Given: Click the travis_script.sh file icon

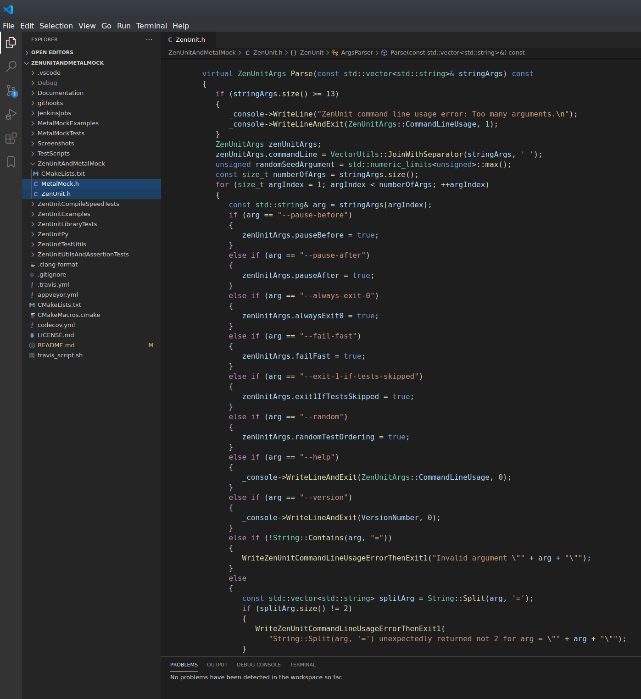Looking at the screenshot, I should [32, 355].
